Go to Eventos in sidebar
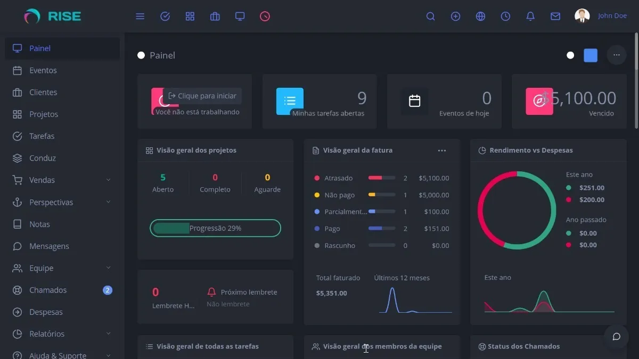Screen dimensions: 639x359 [x=62, y=70]
